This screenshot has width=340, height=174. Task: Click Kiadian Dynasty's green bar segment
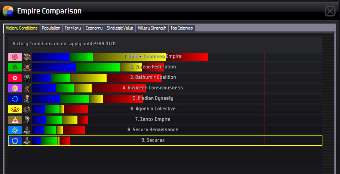tap(74, 99)
